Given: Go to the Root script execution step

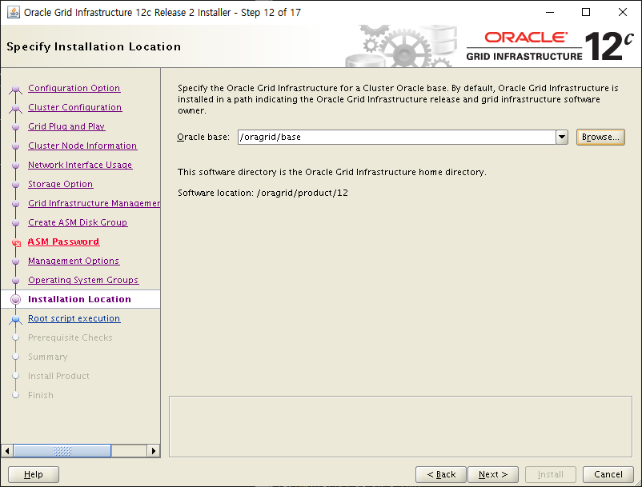Looking at the screenshot, I should (74, 318).
